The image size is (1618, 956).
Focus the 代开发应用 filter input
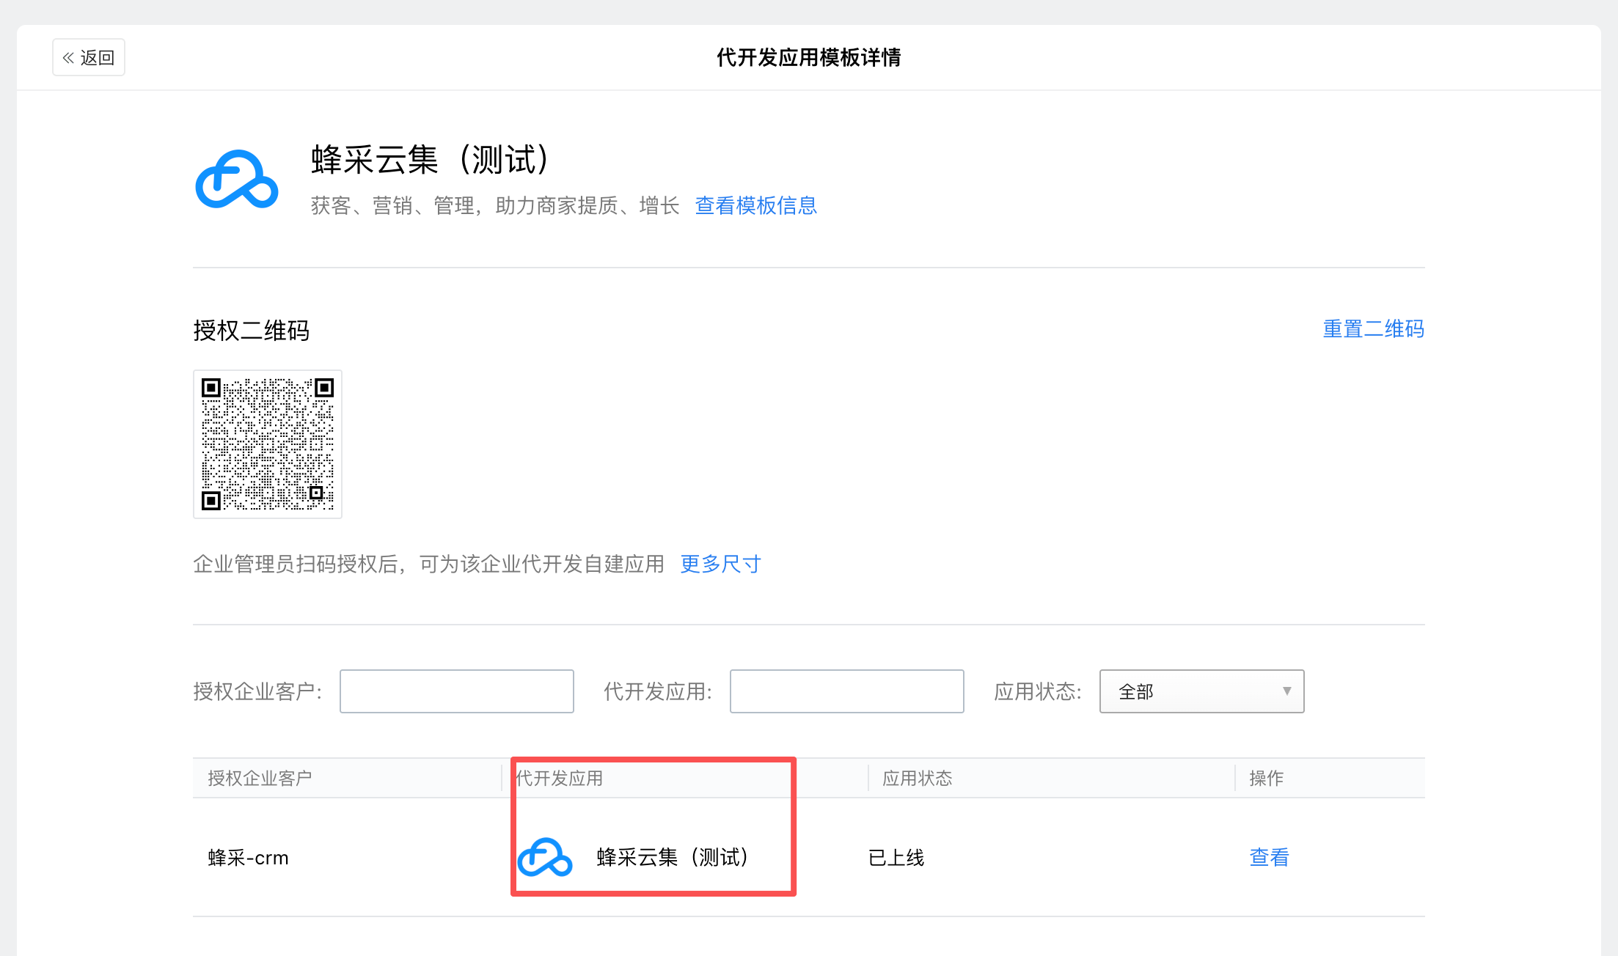pos(846,691)
